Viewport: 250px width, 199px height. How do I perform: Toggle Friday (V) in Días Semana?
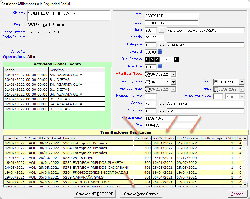[167, 59]
